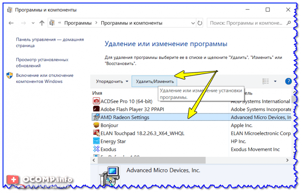Image resolution: width=302 pixels, height=193 pixels.
Task: Click horizontal scrollbar left arrow
Action: tap(94, 160)
